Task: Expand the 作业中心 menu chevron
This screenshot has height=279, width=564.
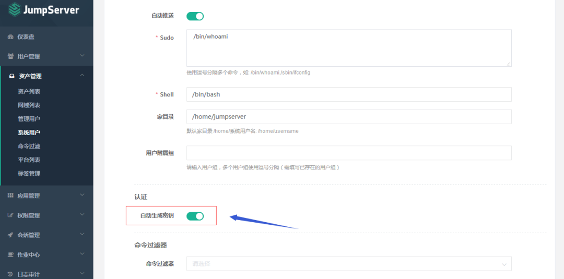Action: point(82,254)
